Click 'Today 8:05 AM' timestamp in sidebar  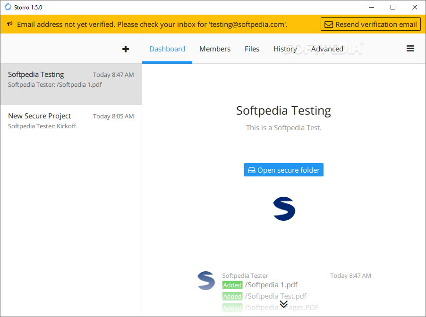coord(113,116)
